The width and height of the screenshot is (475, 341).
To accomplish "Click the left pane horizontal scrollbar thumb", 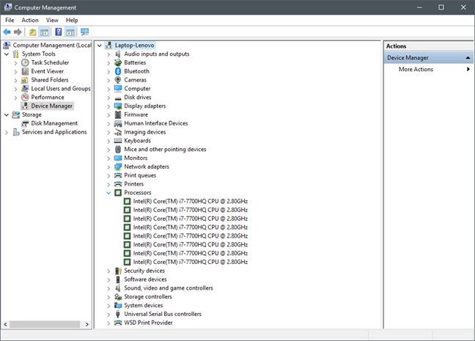I will (x=45, y=324).
